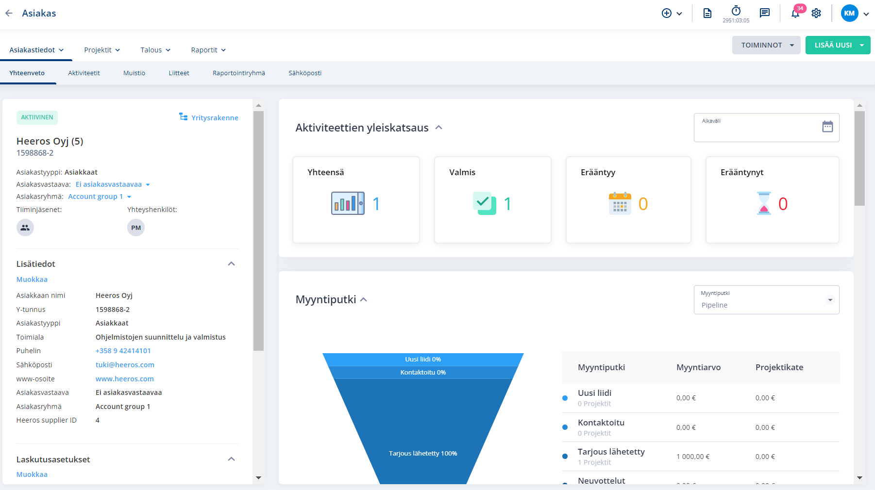Click the team members group icon
Screen dimensions: 875x490
[x=25, y=228]
